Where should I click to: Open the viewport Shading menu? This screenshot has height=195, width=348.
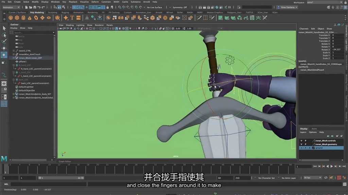(x=69, y=25)
